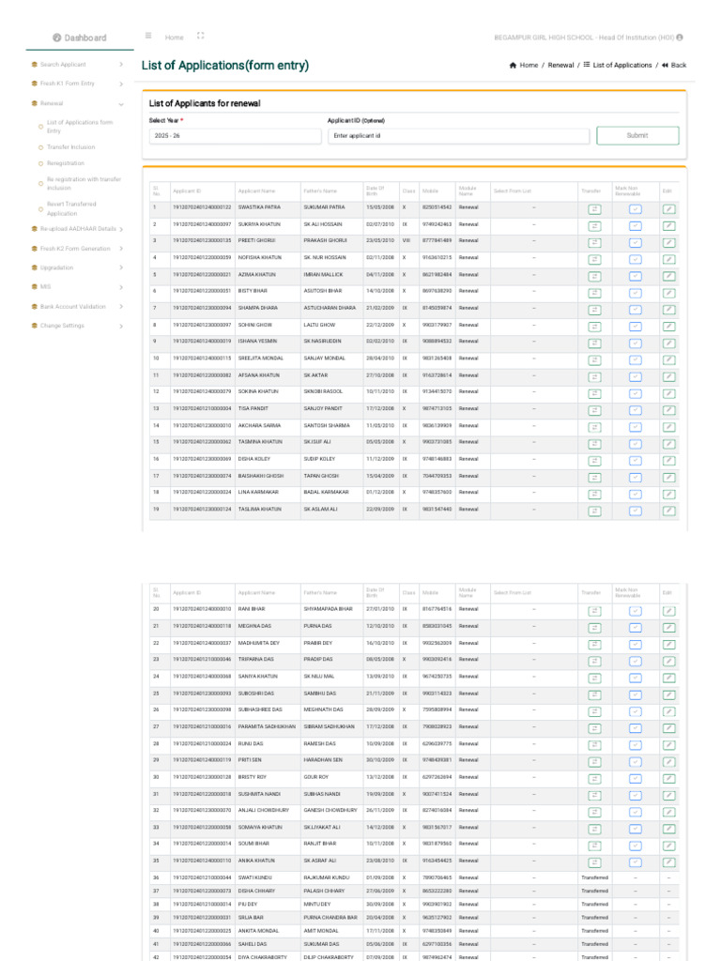The width and height of the screenshot is (721, 961).
Task: Edit SHAMPA DHARA row via pencil icon
Action: coord(668,310)
